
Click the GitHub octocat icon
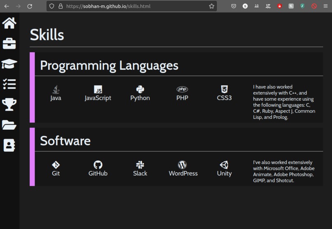[x=98, y=165]
